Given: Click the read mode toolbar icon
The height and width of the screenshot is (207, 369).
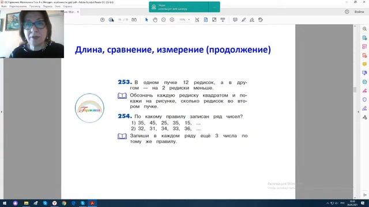Looking at the screenshot, I should pos(223,20).
